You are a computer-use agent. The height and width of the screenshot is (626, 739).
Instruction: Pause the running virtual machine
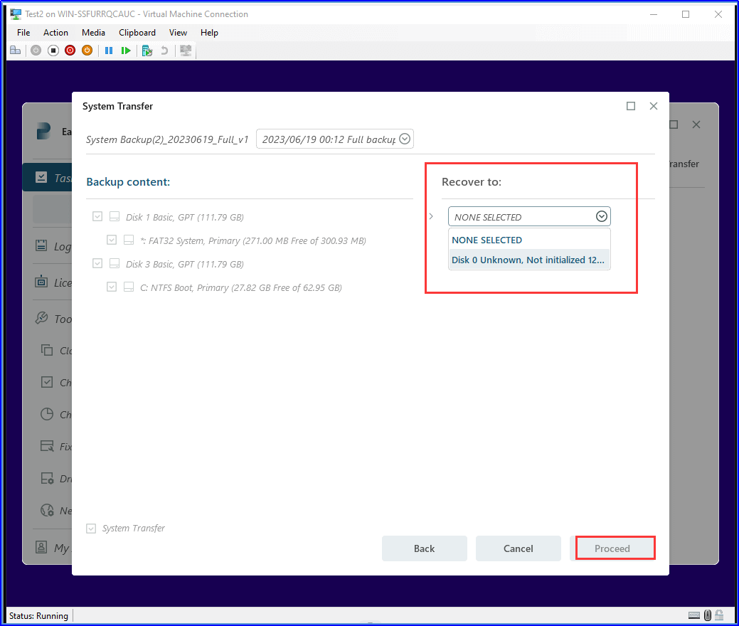coord(108,50)
